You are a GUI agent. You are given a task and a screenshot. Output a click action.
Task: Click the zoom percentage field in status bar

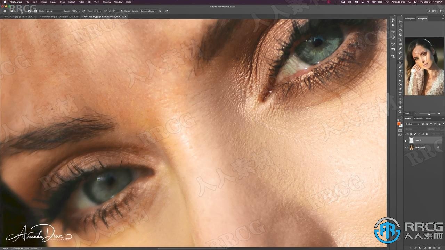(x=5, y=248)
